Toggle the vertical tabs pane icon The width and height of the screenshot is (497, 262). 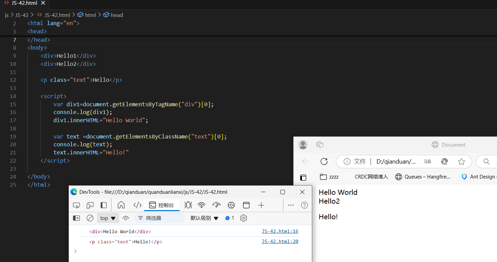[x=303, y=177]
